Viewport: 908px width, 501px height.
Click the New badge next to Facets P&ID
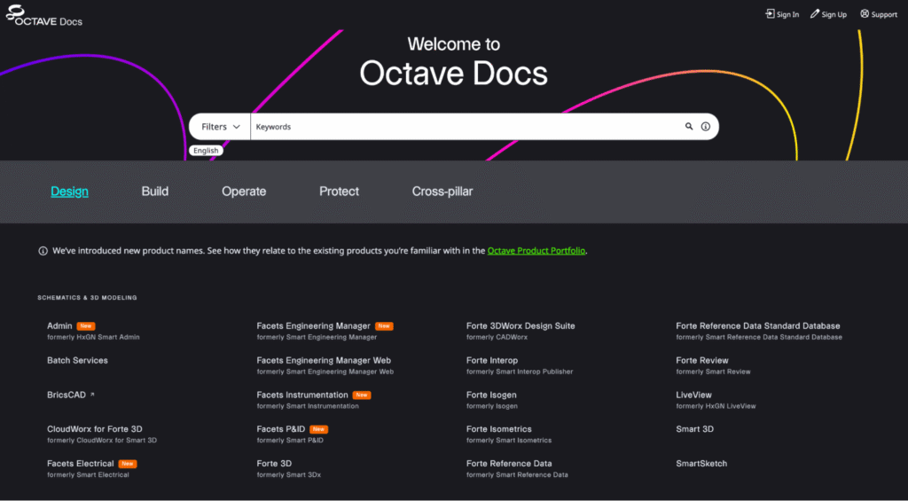pos(318,429)
